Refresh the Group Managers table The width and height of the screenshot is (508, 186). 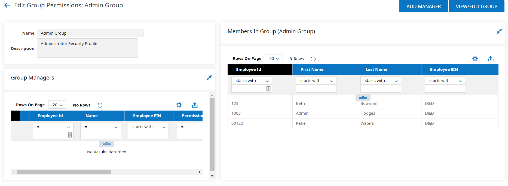coord(100,105)
